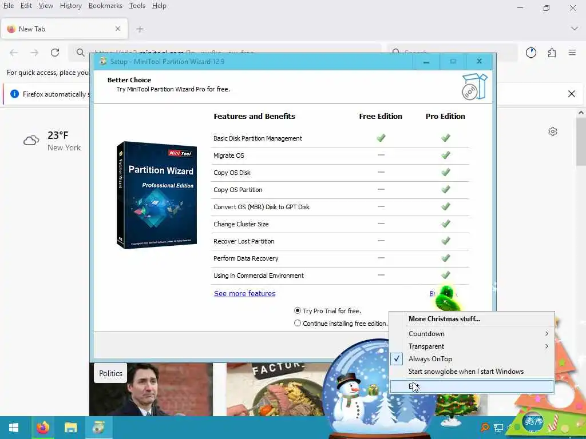Click the installer disc box icon in header
The image size is (586, 439).
point(475,87)
